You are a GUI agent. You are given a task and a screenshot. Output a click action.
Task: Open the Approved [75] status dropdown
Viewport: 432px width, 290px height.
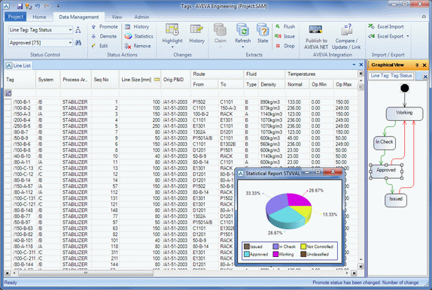70,43
